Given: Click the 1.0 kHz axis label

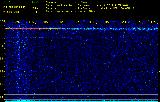Looking at the screenshot, I should click(x=2, y=46).
